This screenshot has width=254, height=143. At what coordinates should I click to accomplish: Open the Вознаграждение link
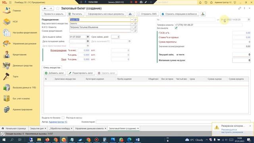click(x=58, y=50)
